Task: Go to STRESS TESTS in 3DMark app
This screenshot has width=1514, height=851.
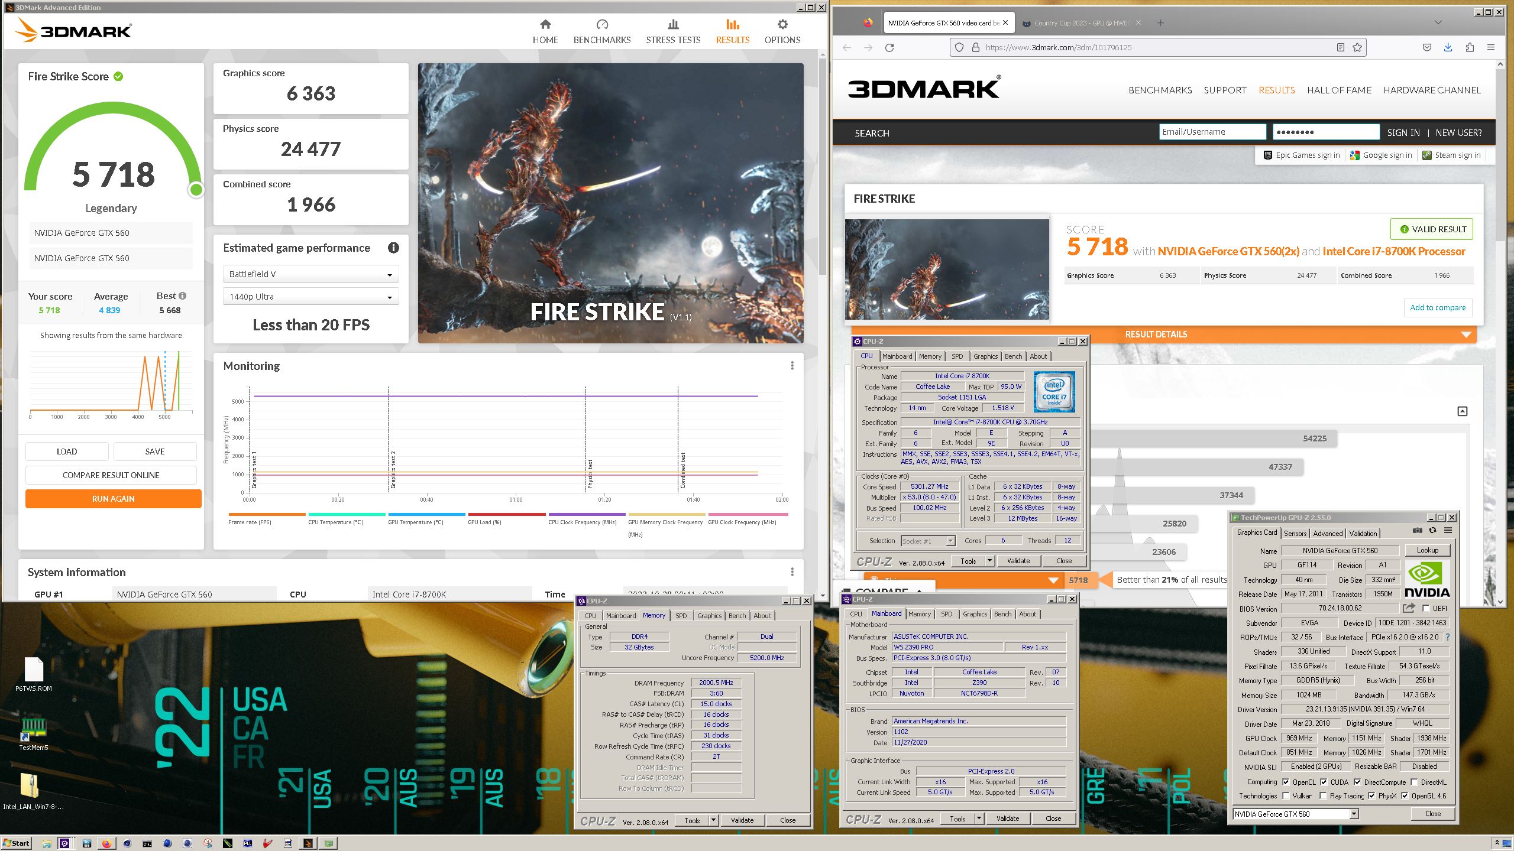Action: 673,31
